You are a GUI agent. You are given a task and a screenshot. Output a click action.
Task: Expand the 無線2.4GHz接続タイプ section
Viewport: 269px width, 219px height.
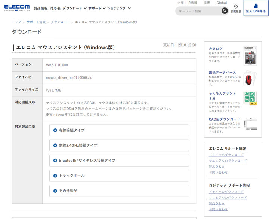tap(119, 145)
